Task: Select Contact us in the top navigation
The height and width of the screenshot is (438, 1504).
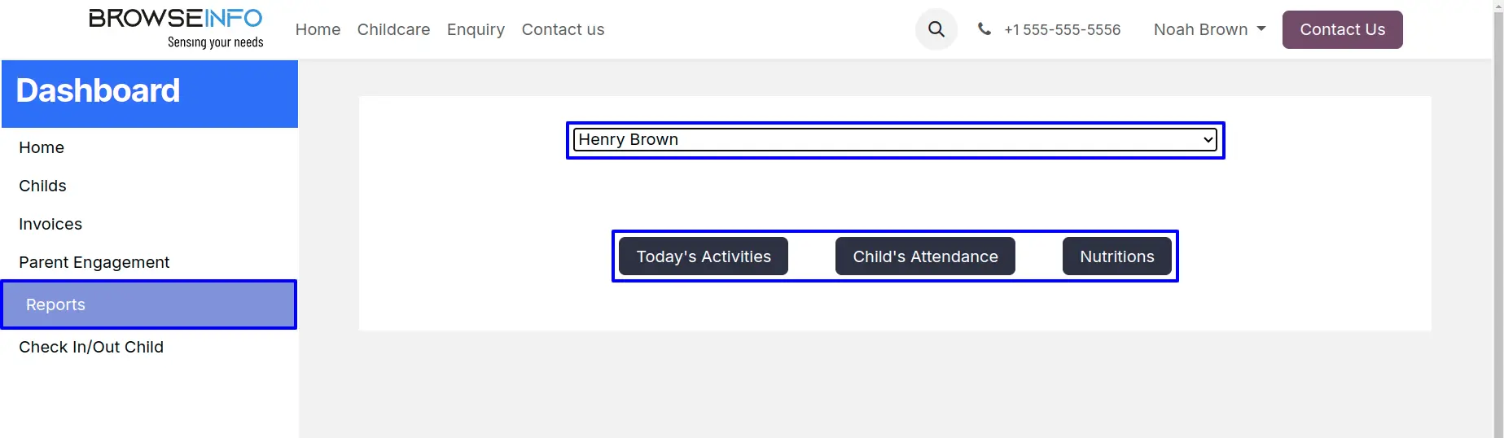Action: (563, 29)
